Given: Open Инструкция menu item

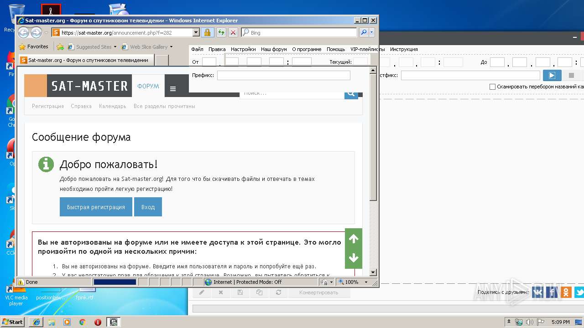Looking at the screenshot, I should click(x=404, y=49).
